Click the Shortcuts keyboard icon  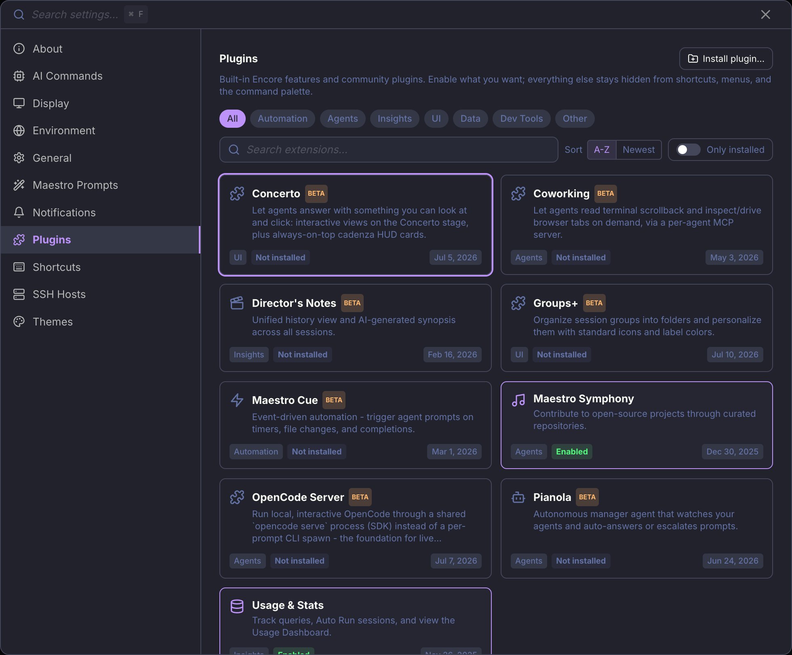tap(19, 267)
